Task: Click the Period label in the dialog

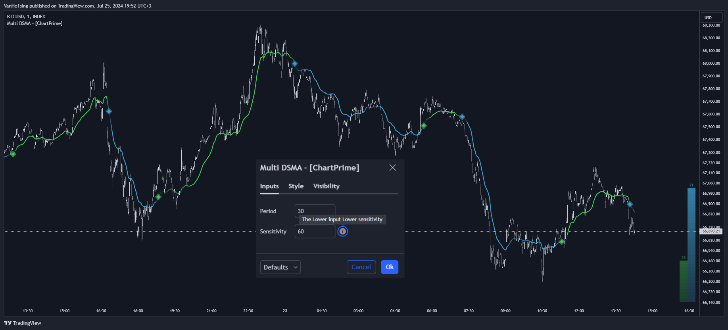Action: [x=268, y=211]
